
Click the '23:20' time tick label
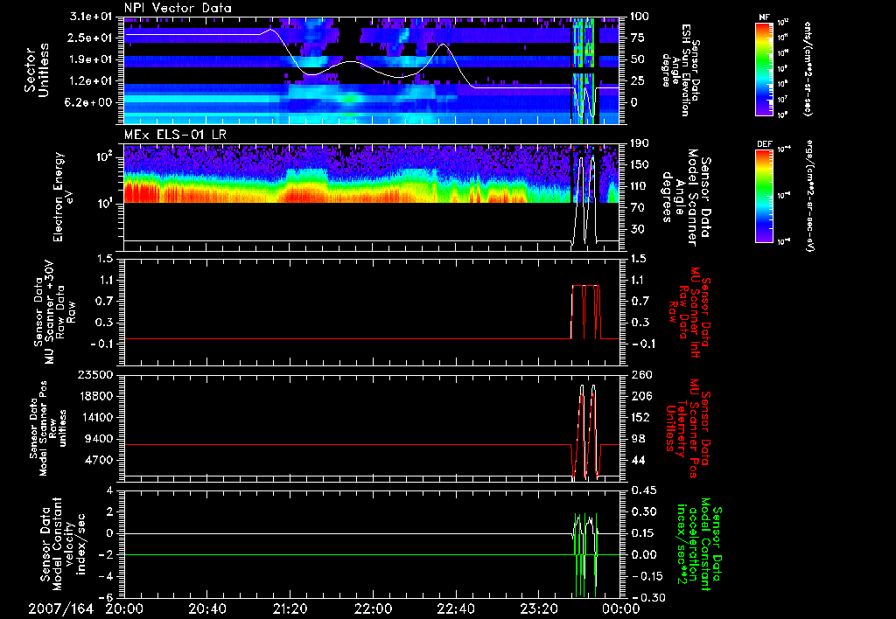click(x=538, y=609)
